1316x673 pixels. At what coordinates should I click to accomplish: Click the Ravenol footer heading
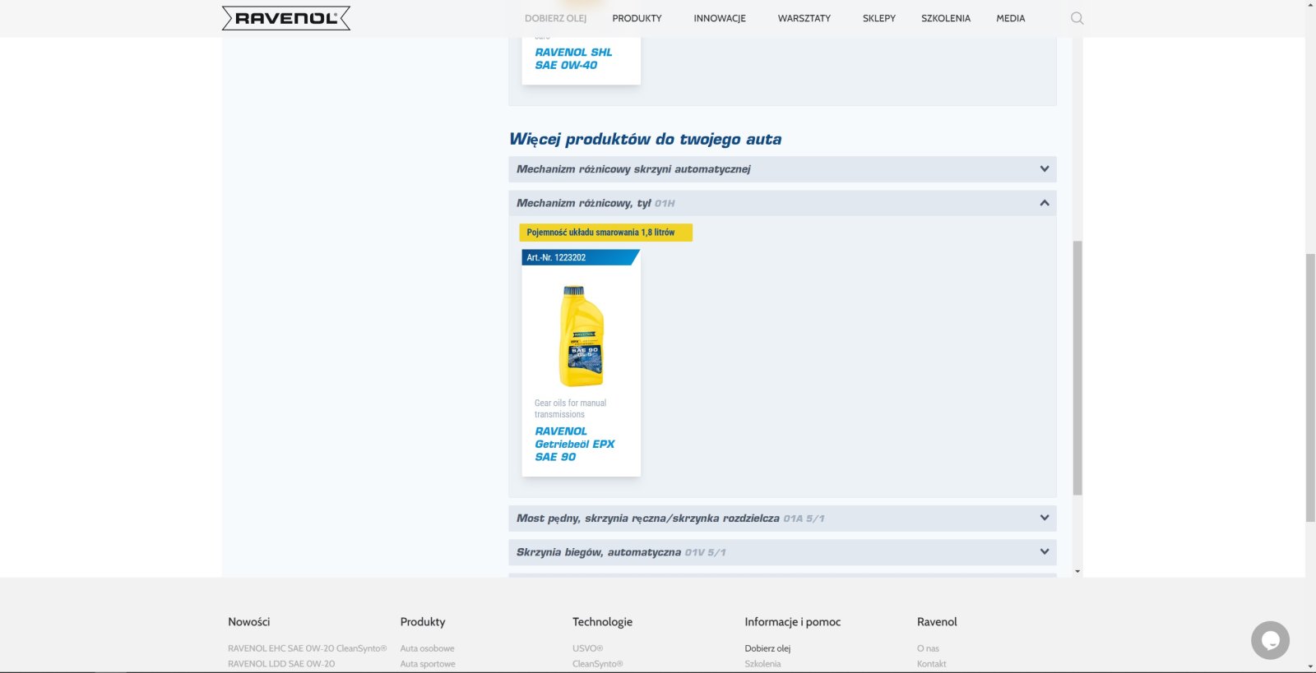[937, 622]
